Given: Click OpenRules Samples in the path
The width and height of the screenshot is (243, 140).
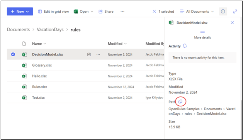Looking at the screenshot, I should pyautogui.click(x=184, y=109).
